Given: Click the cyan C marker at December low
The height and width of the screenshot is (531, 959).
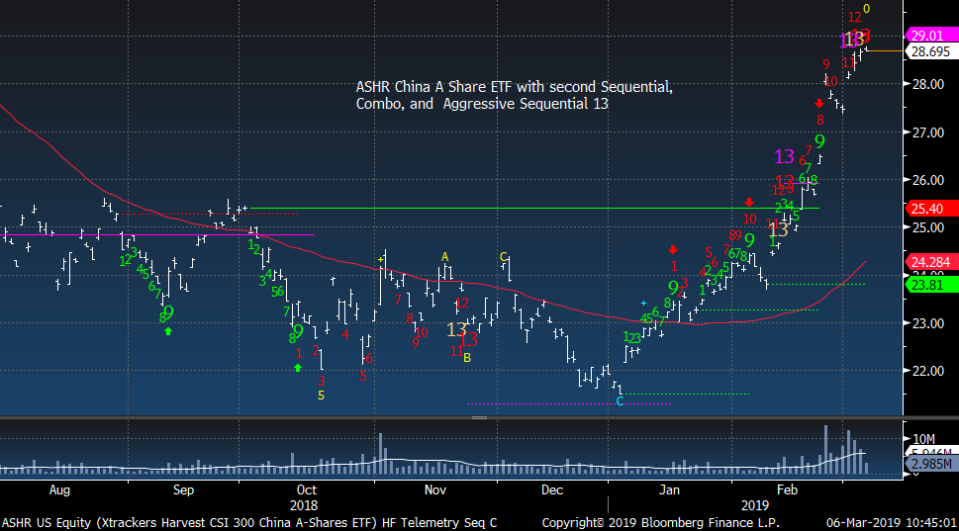Looking at the screenshot, I should click(x=620, y=401).
